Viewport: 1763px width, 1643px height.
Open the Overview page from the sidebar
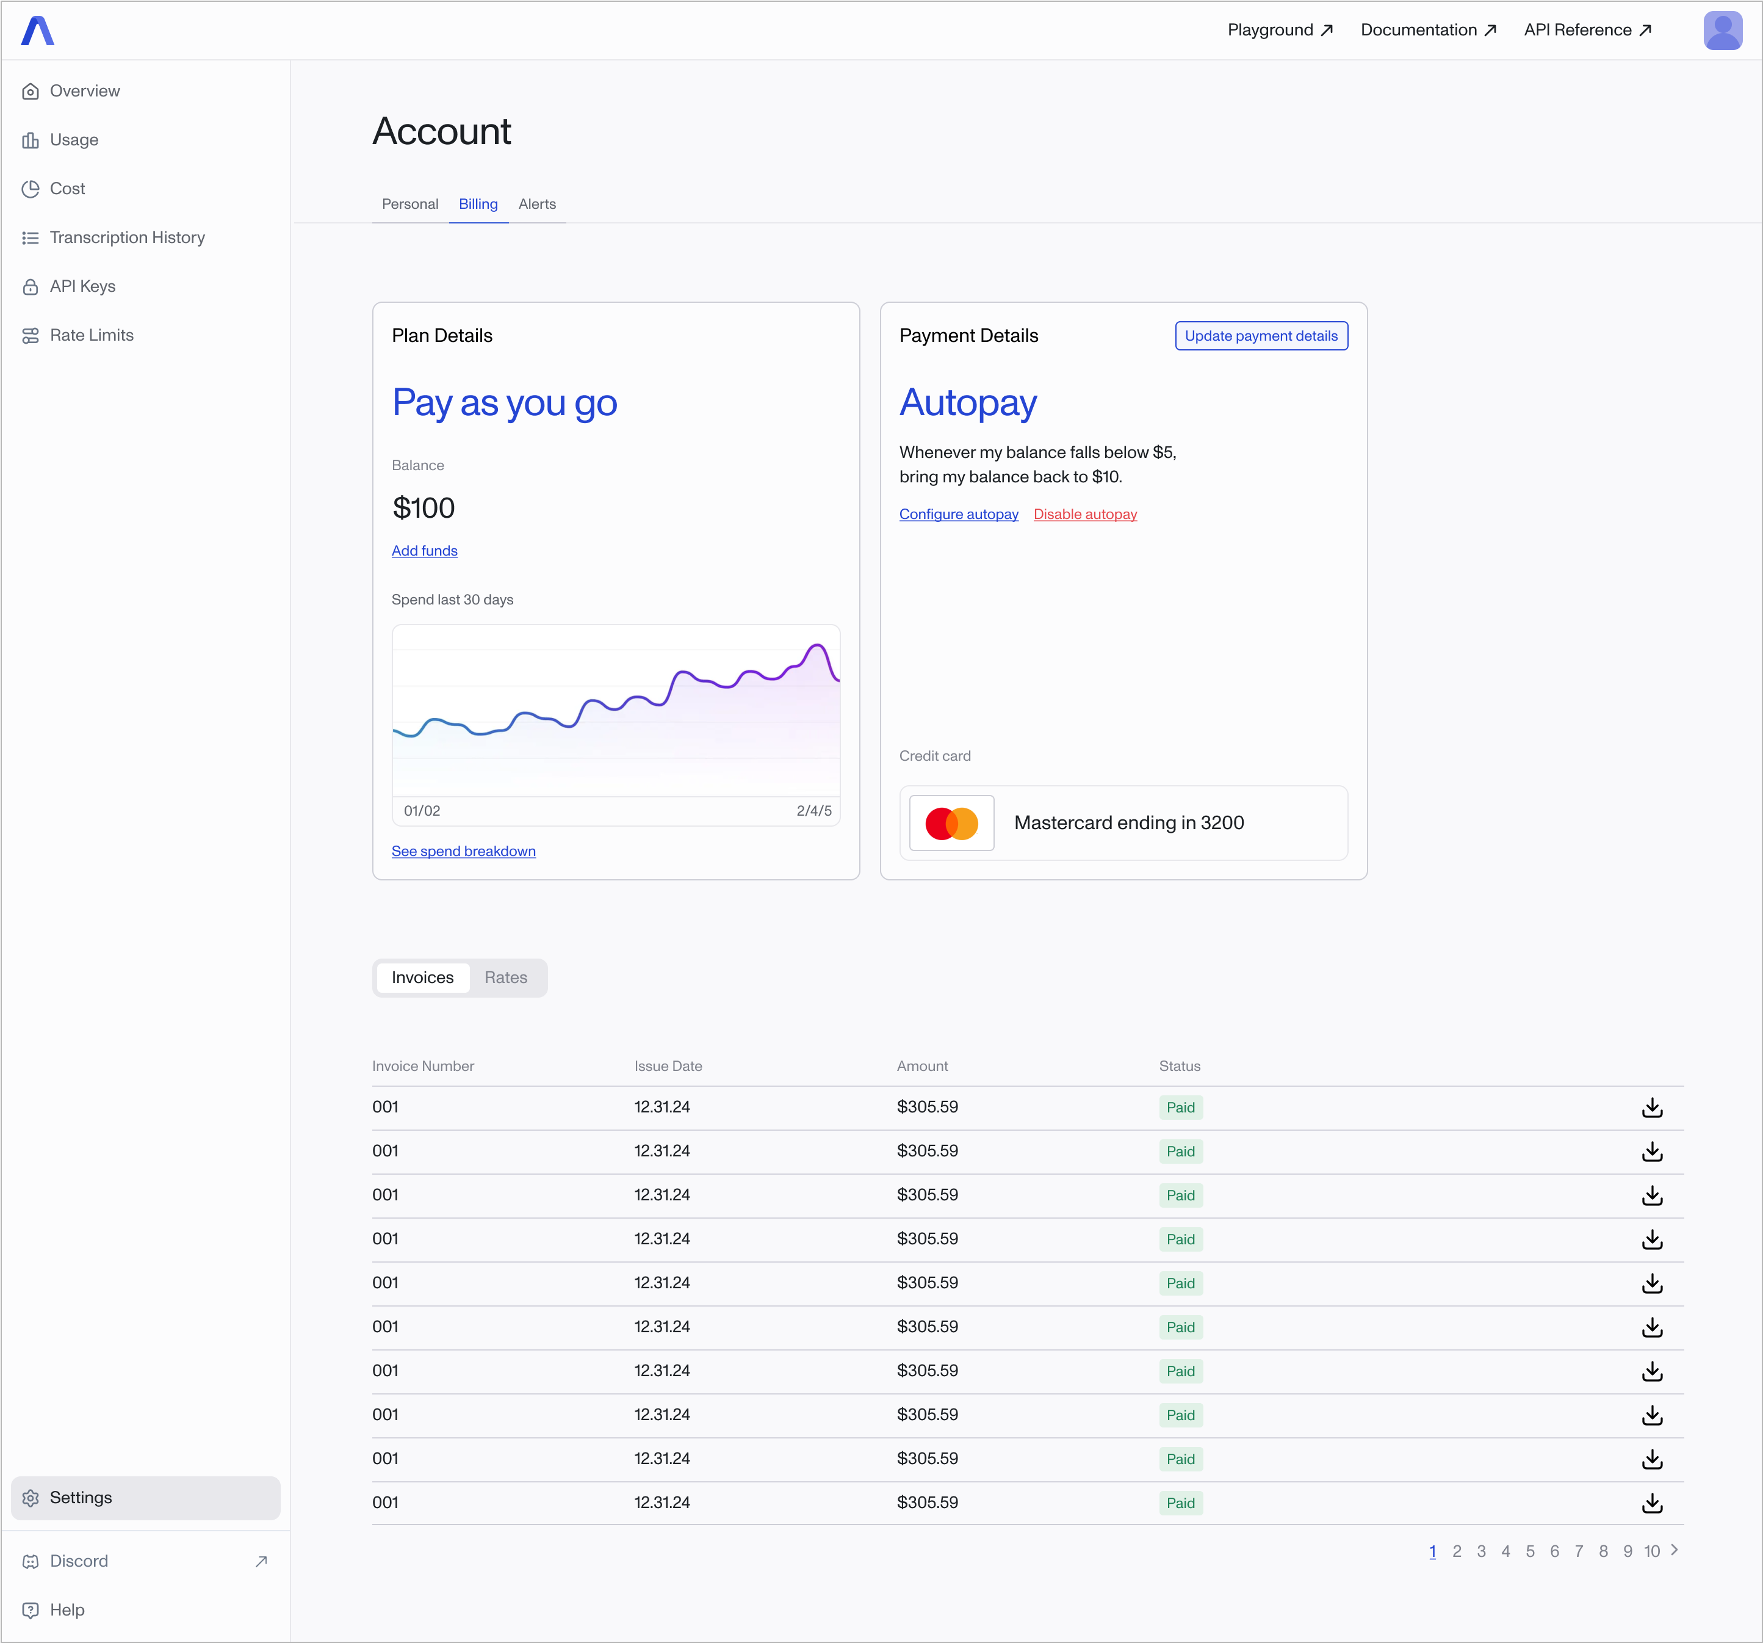click(84, 92)
